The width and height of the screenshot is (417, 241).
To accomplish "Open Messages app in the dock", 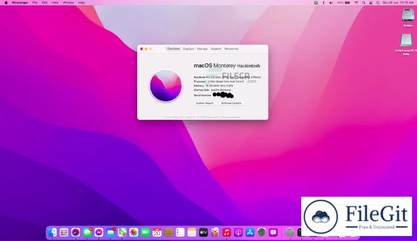I will pyautogui.click(x=87, y=233).
